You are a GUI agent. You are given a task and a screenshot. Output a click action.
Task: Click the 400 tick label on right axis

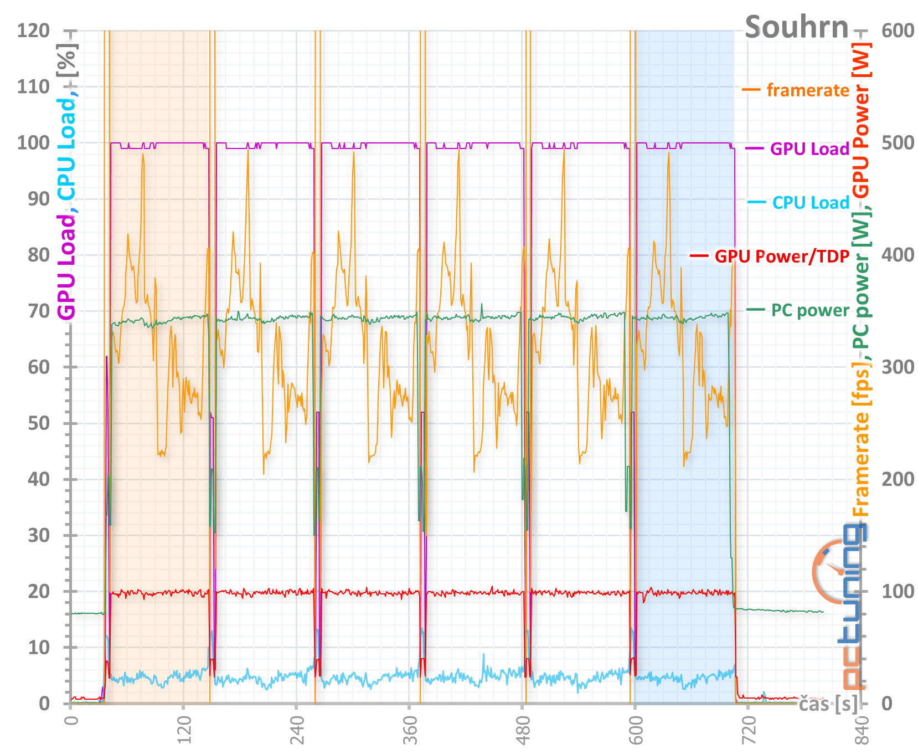click(898, 255)
